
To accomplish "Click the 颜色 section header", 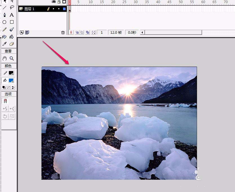I will pos(8,66).
